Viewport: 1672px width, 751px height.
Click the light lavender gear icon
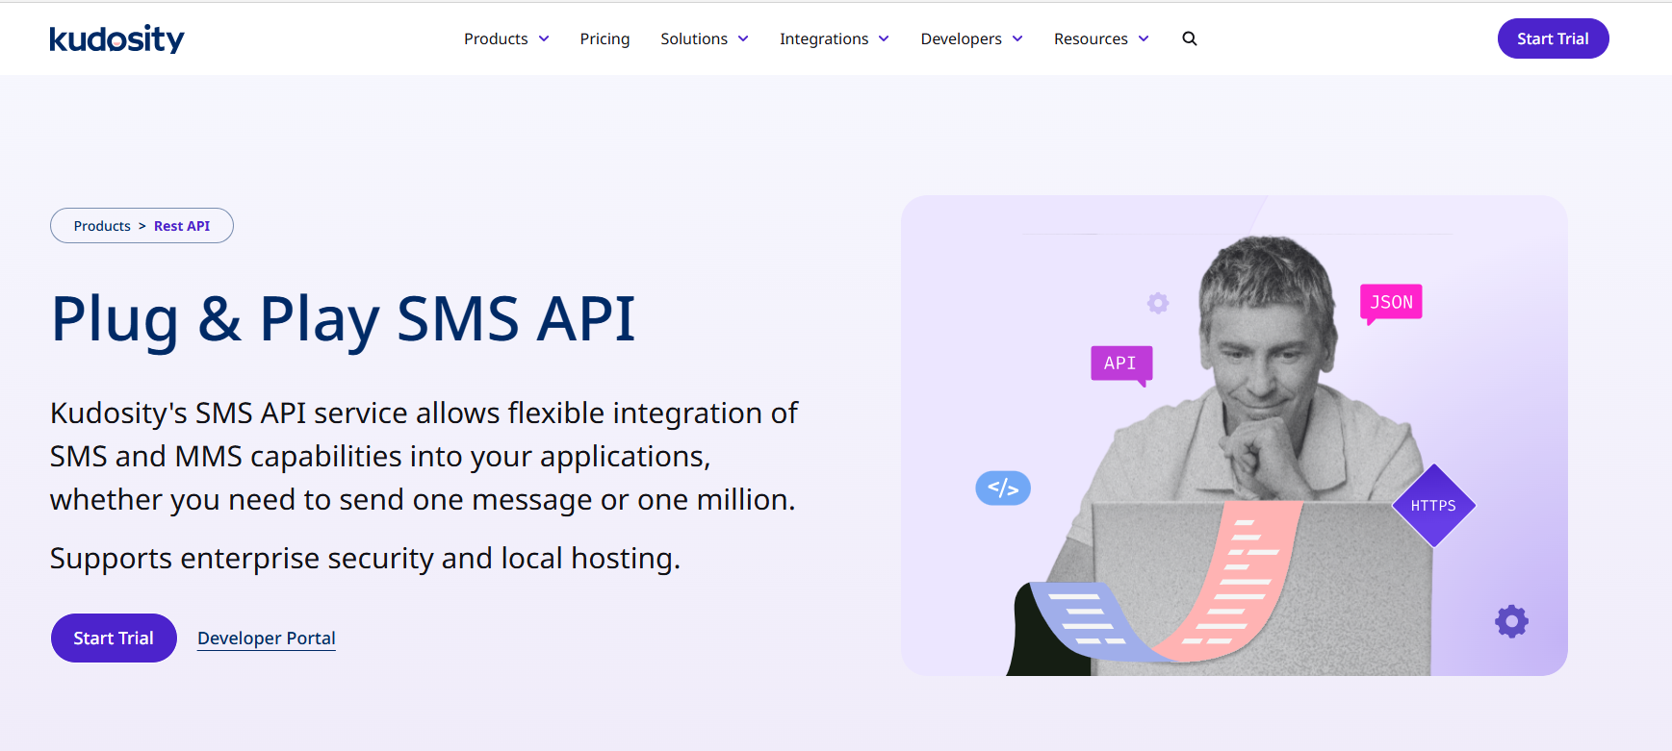1158,303
